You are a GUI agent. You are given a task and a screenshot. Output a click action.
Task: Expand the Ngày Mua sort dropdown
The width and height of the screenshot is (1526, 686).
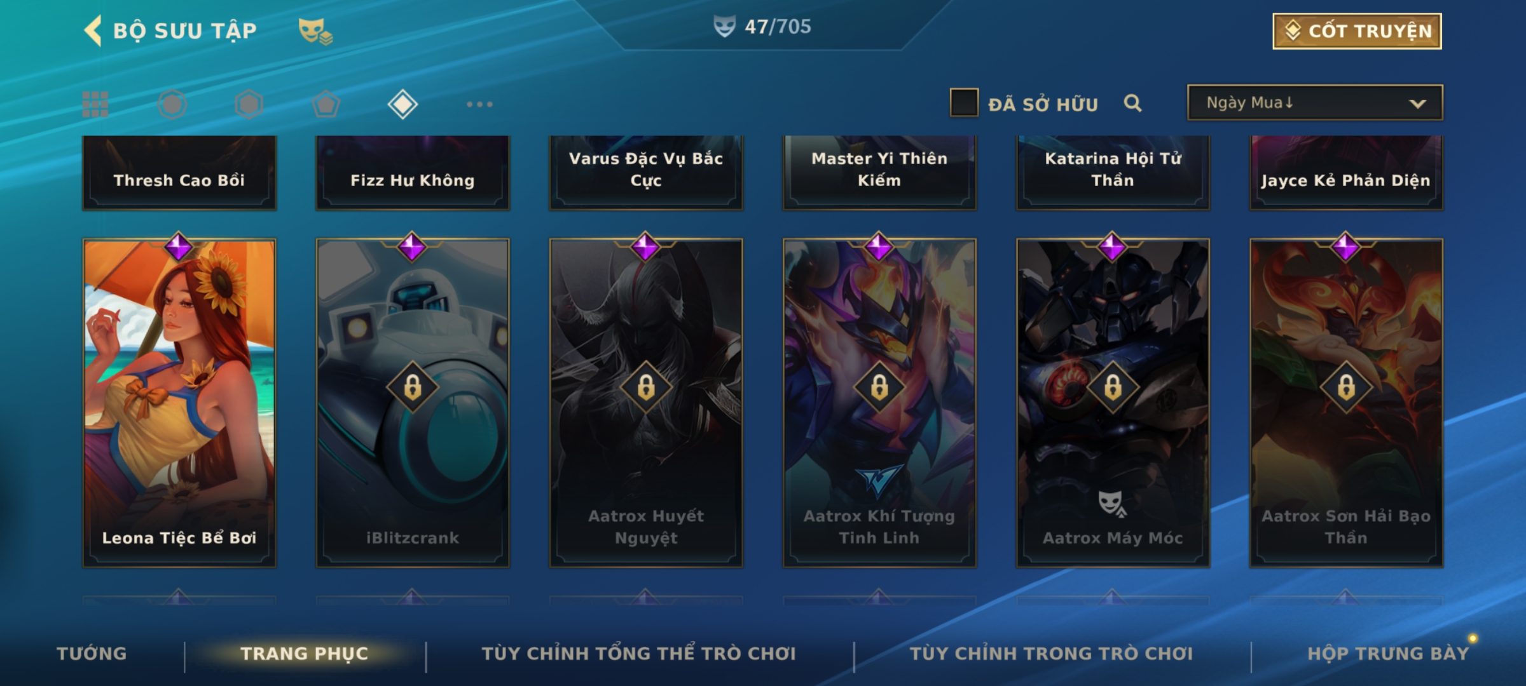[1315, 102]
